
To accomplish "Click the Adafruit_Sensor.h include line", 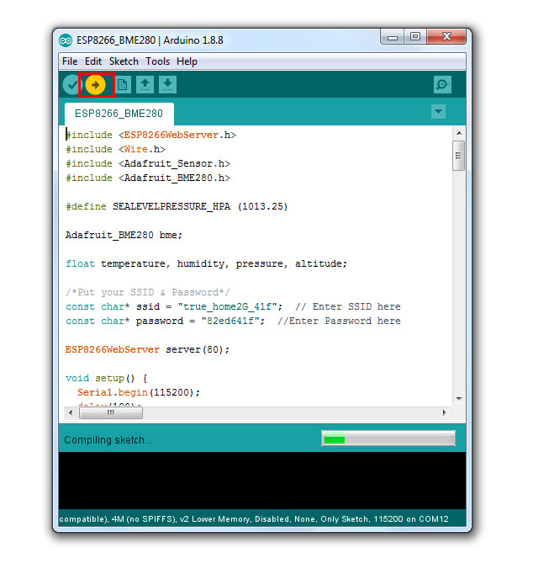I will 148,163.
